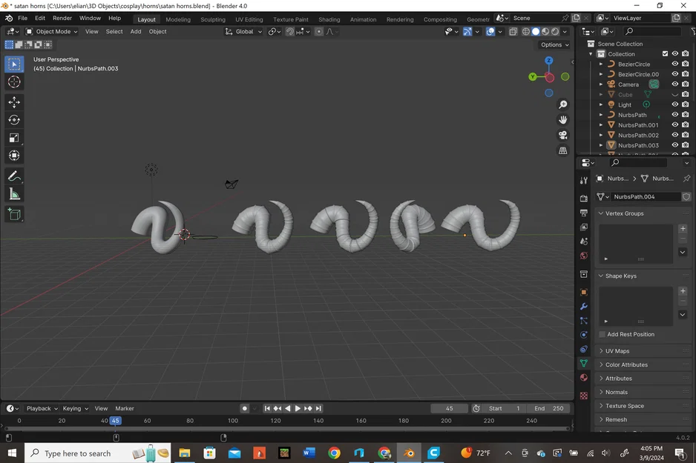
Task: Expand the Texture Space panel
Action: [624, 406]
